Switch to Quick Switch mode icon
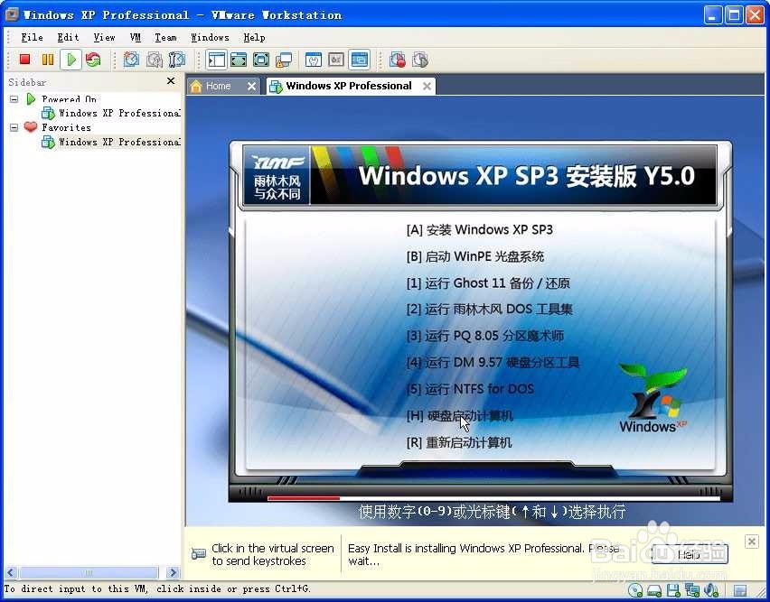Viewport: 770px width, 602px height. (x=239, y=60)
